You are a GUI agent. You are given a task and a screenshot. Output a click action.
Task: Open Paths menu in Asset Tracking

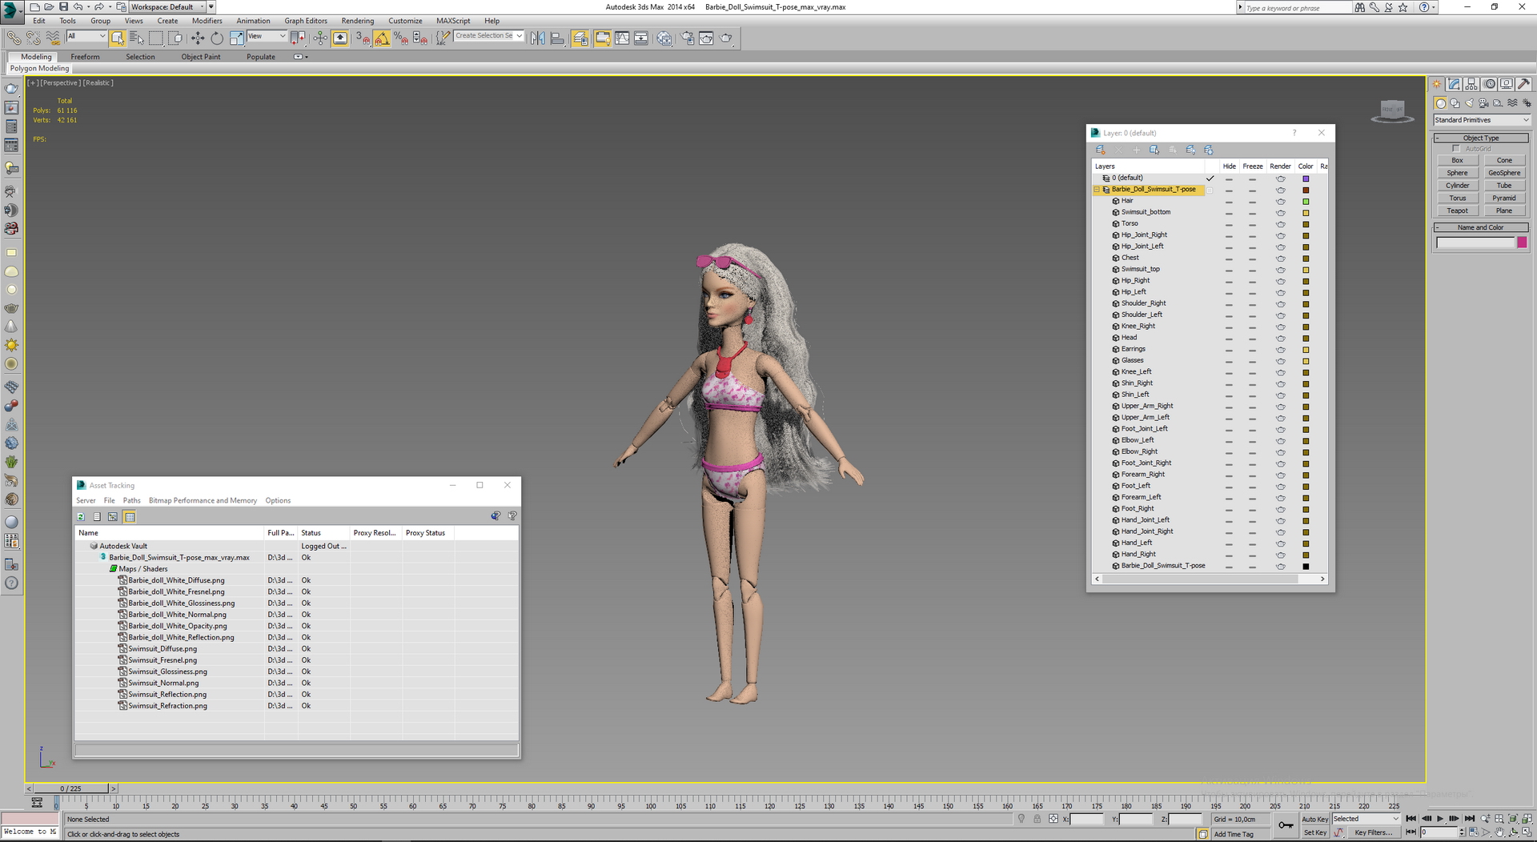click(131, 501)
